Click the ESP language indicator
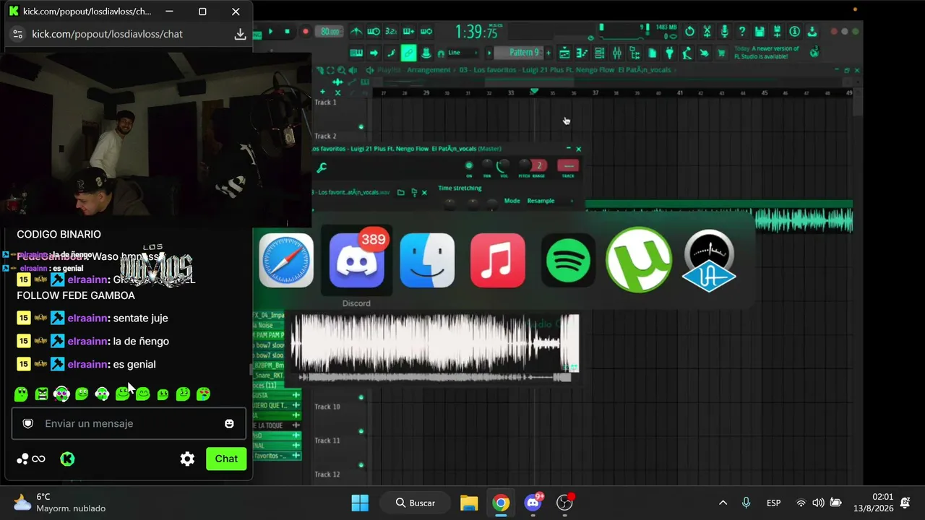Image resolution: width=925 pixels, height=520 pixels. [773, 503]
